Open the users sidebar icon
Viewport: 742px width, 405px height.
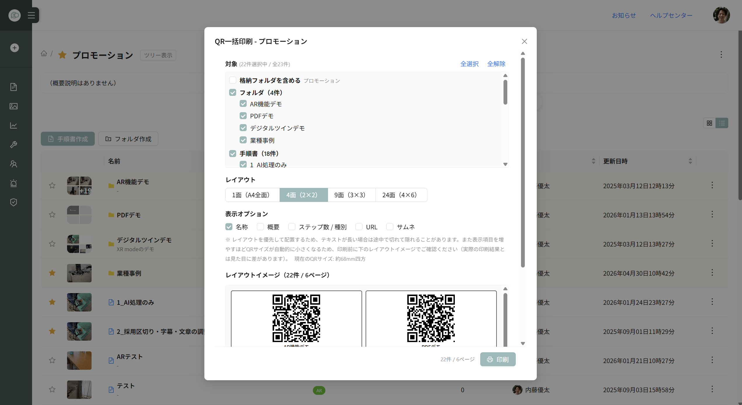[x=14, y=164]
